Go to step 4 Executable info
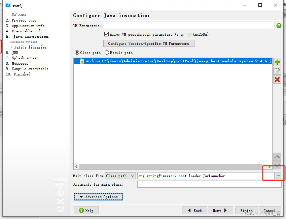The image size is (286, 219). coord(24,31)
